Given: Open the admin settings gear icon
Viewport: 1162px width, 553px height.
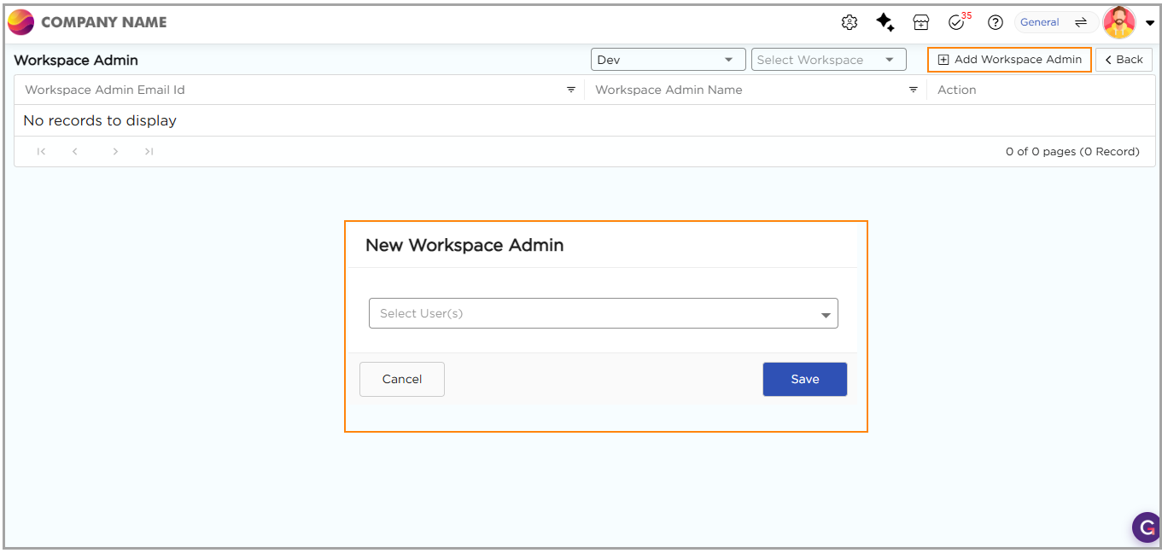Looking at the screenshot, I should [x=849, y=23].
